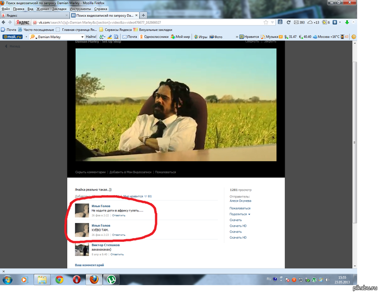Screen dimensions: 380x294
Task: Open Opera from taskbar
Action: [77, 280]
